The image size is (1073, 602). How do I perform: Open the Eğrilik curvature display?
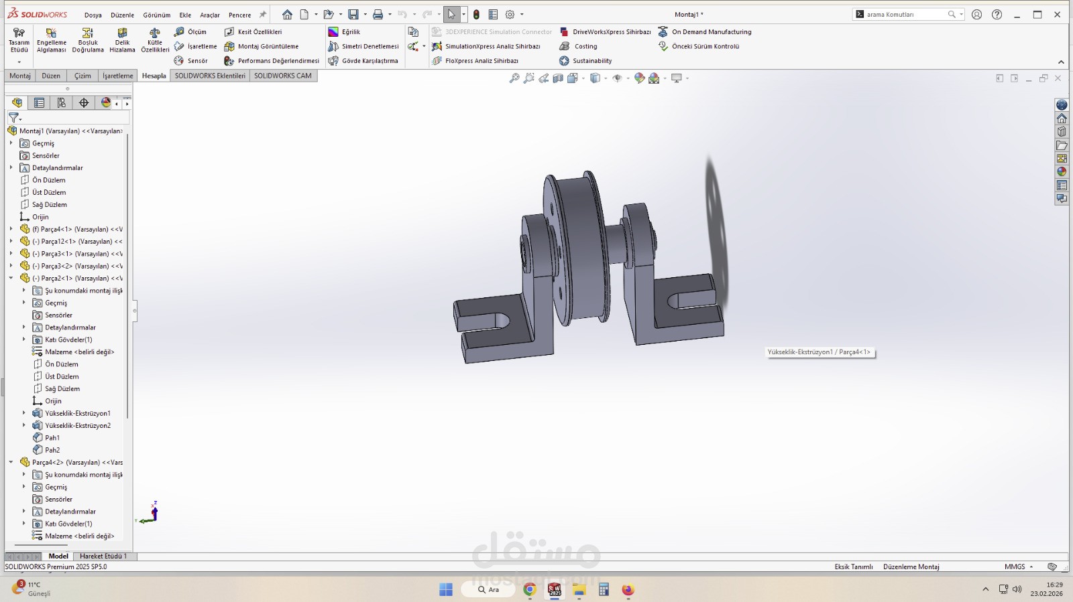point(344,31)
